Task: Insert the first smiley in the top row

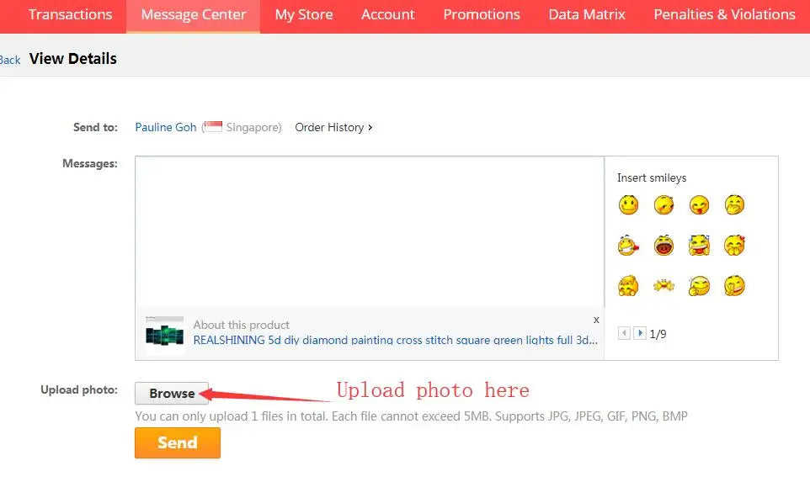Action: pyautogui.click(x=628, y=205)
